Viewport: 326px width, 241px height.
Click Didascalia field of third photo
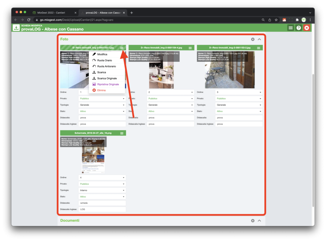[x=239, y=118]
